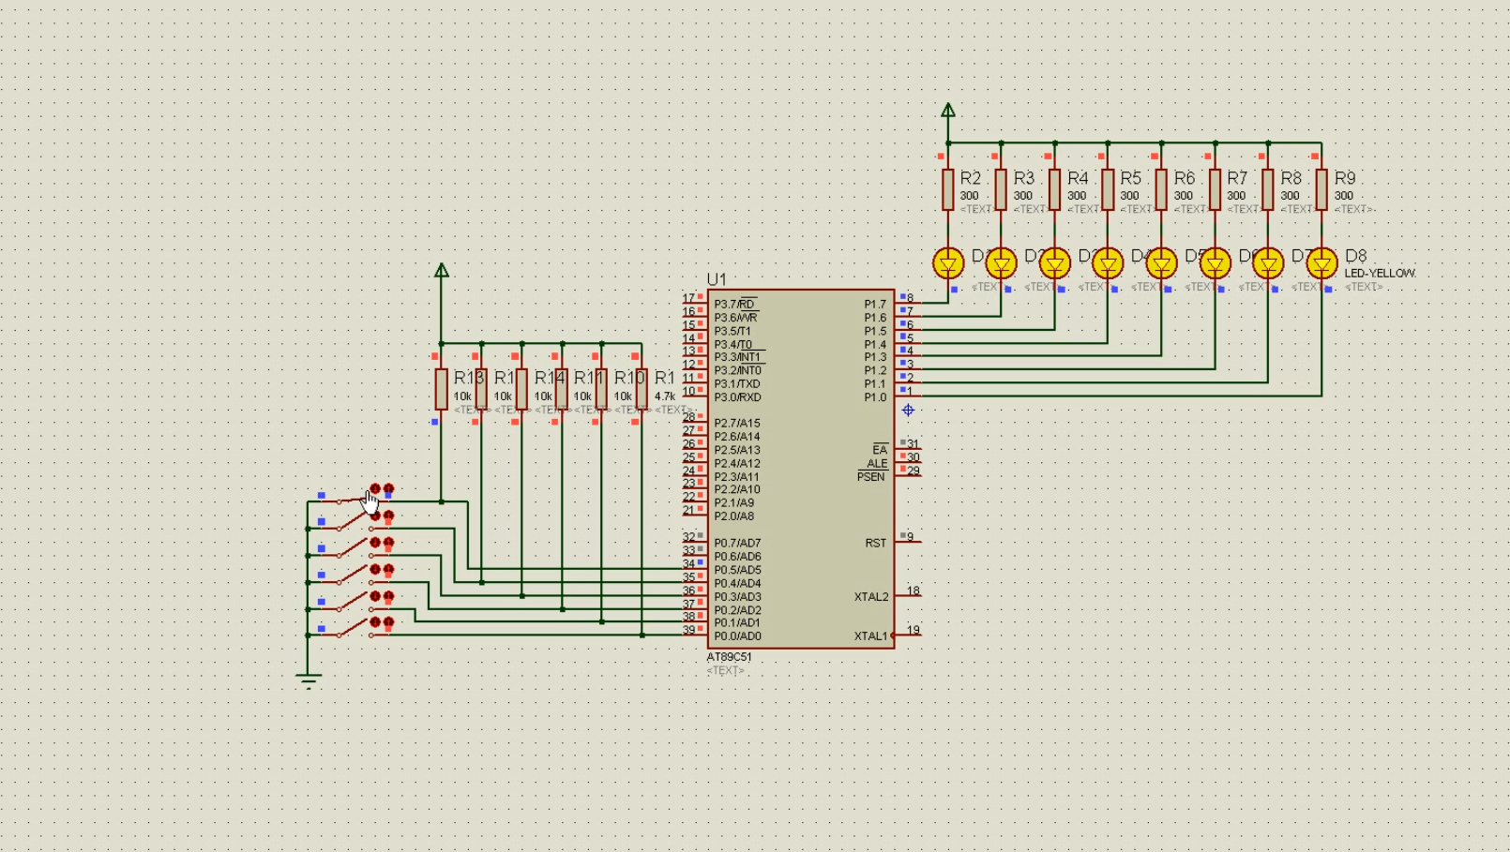Click the P2.0/A8 pin label

point(734,516)
